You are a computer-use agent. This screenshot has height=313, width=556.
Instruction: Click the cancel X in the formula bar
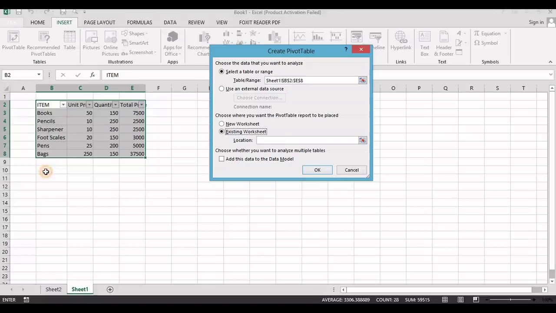point(63,75)
